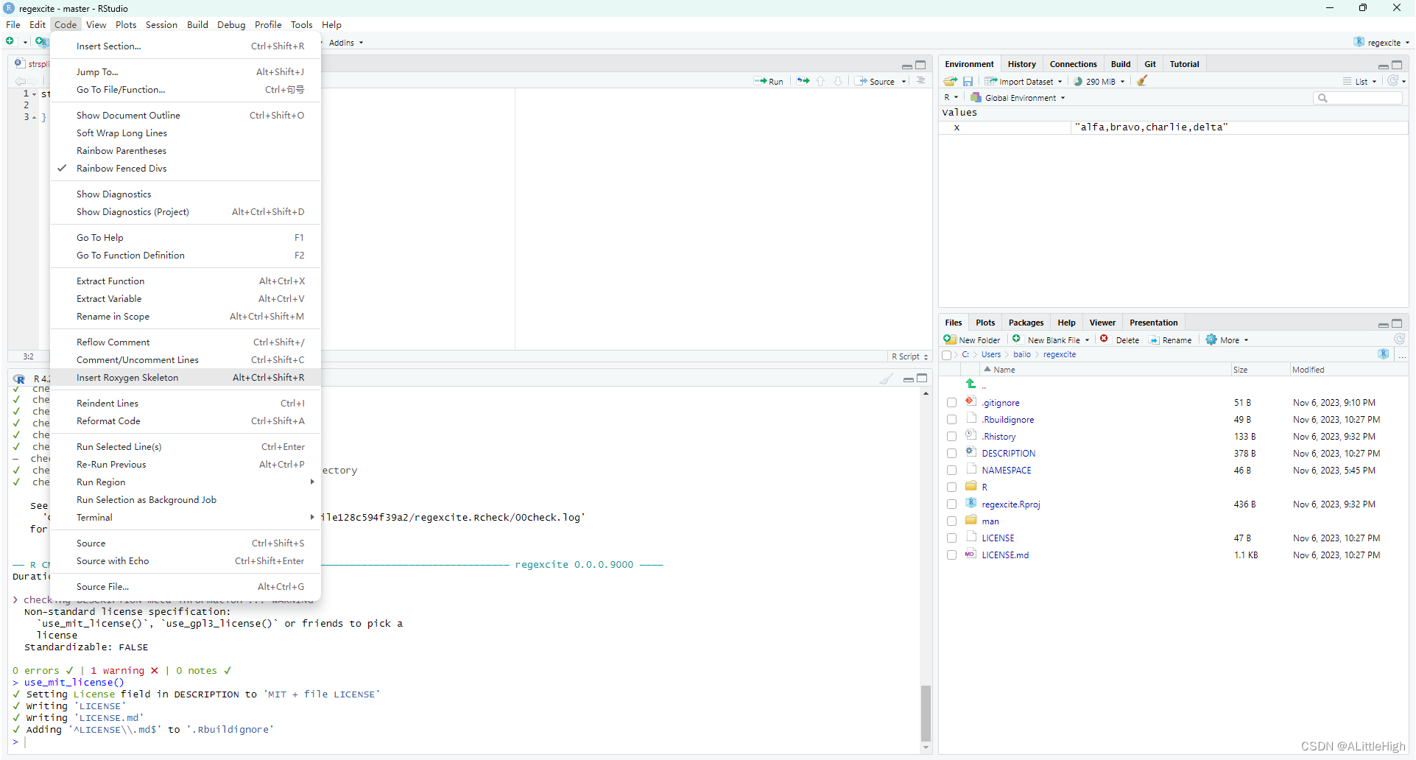This screenshot has width=1416, height=760.
Task: Go to project directory via R cube icon
Action: tap(1384, 354)
